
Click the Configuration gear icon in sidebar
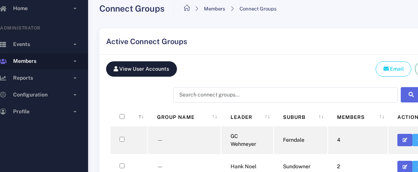[3, 95]
